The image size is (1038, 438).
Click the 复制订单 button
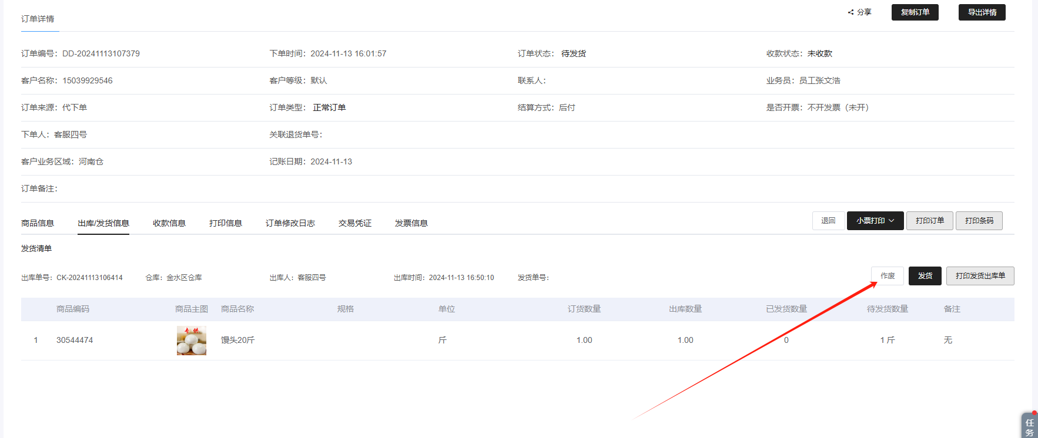pos(915,12)
